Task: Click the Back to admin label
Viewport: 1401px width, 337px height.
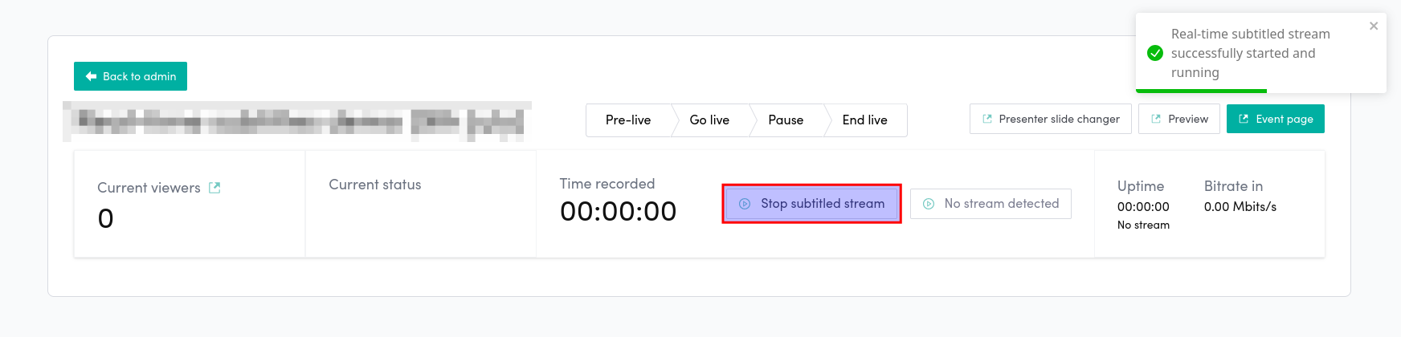Action: click(x=139, y=76)
